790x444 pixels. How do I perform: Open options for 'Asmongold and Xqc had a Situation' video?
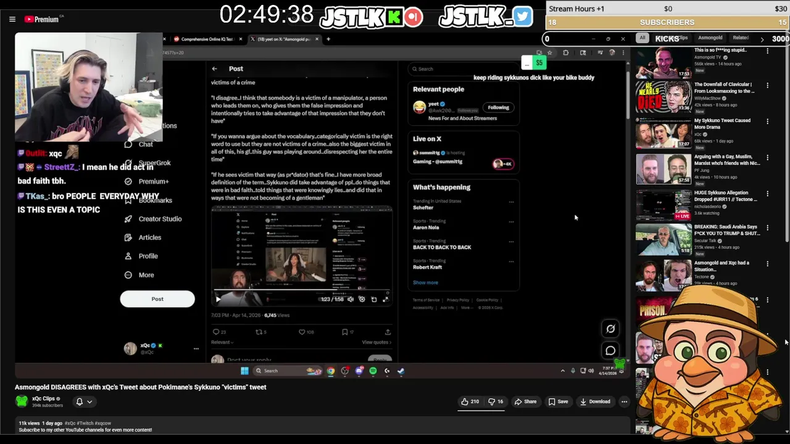(767, 263)
